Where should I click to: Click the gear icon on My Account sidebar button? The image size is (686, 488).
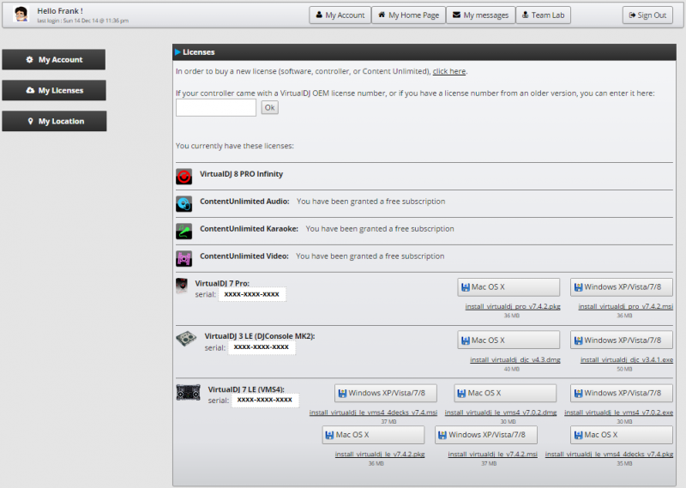pos(29,59)
